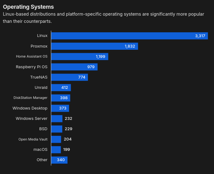Click the Windows Server axis label
Image resolution: width=214 pixels, height=174 pixels.
click(x=31, y=119)
